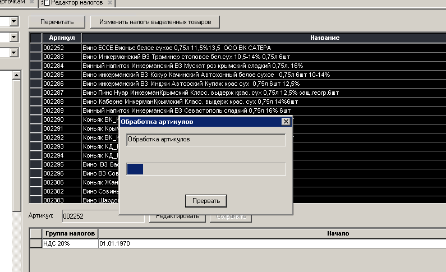Open the lowest left-side dropdown arrow
Image resolution: width=446 pixels, height=272 pixels.
click(13, 53)
